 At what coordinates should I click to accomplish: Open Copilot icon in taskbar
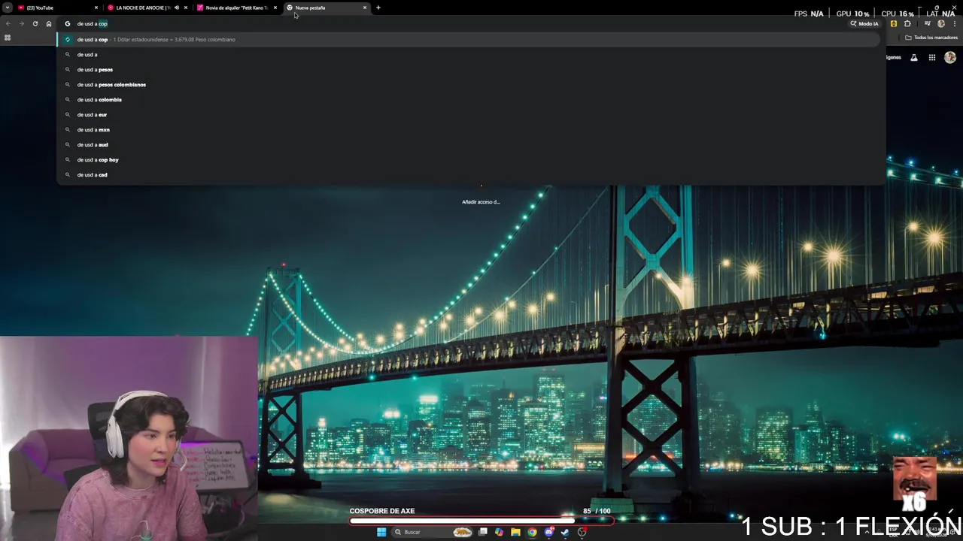pos(499,532)
